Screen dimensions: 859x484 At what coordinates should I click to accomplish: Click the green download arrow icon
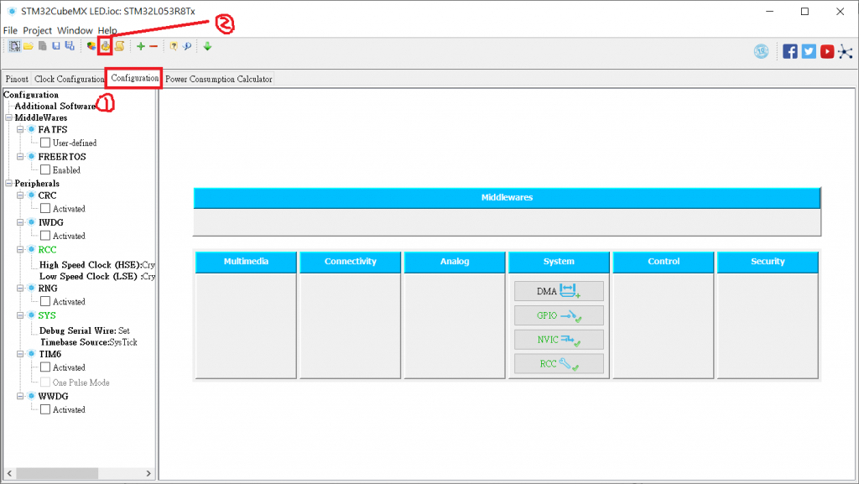[x=208, y=46]
